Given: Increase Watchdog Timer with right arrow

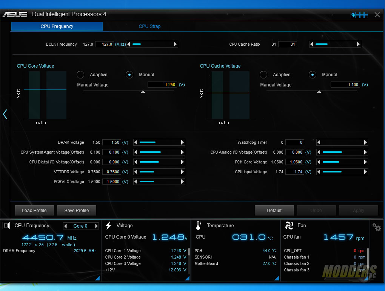Looking at the screenshot, I should point(365,142).
